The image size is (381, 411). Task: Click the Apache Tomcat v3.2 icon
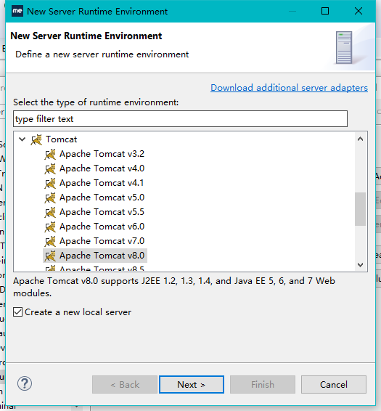(50, 154)
